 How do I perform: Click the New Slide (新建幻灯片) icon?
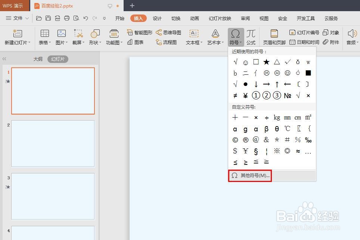pyautogui.click(x=18, y=33)
